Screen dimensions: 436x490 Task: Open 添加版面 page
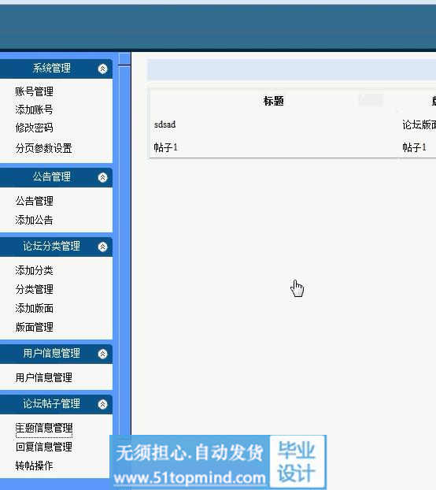point(35,309)
